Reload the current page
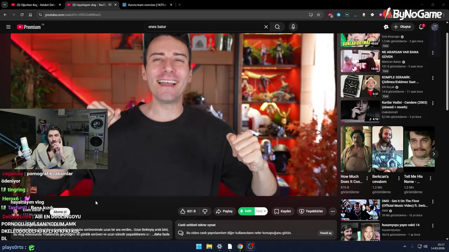449x252 pixels. point(22,15)
